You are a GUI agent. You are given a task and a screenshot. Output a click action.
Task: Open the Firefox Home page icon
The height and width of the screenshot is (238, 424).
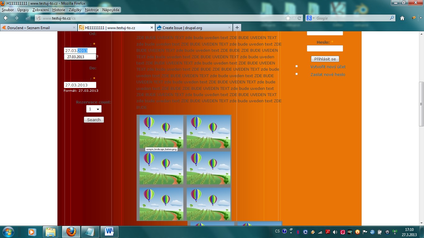[x=402, y=18]
